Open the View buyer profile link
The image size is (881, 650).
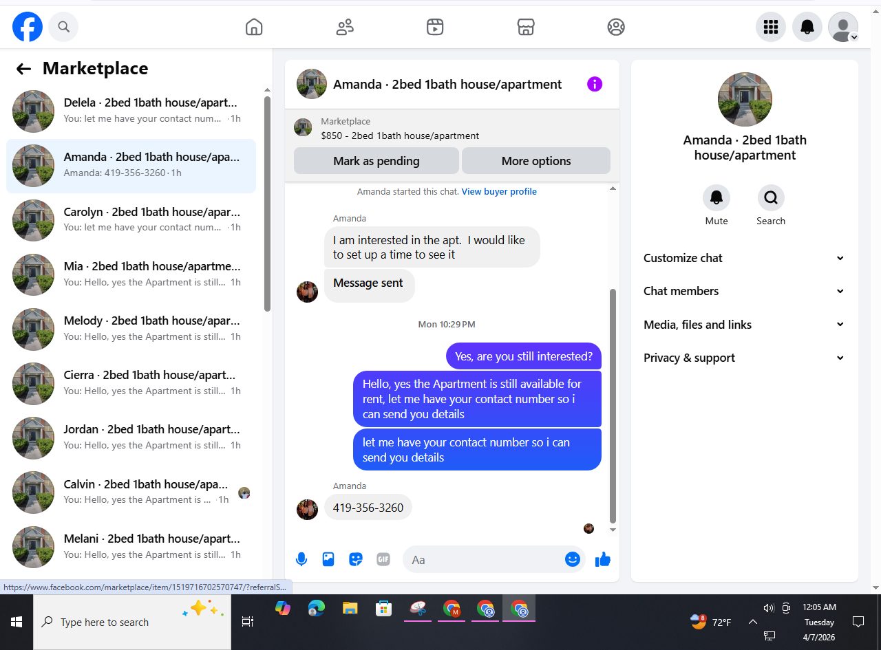[x=499, y=192]
